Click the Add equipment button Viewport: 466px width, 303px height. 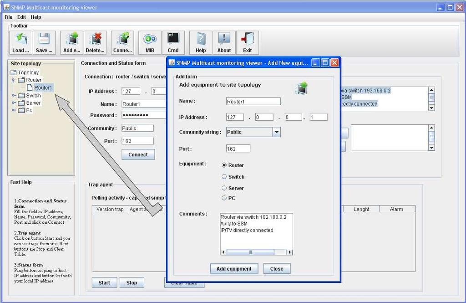(x=234, y=269)
